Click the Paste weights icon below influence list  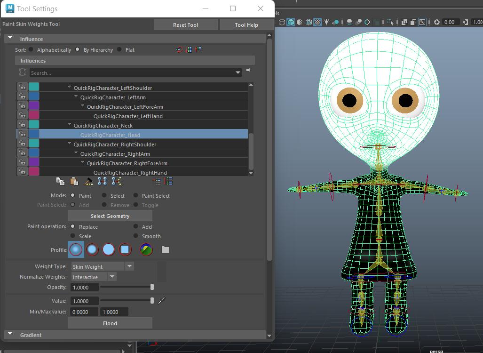(x=74, y=181)
